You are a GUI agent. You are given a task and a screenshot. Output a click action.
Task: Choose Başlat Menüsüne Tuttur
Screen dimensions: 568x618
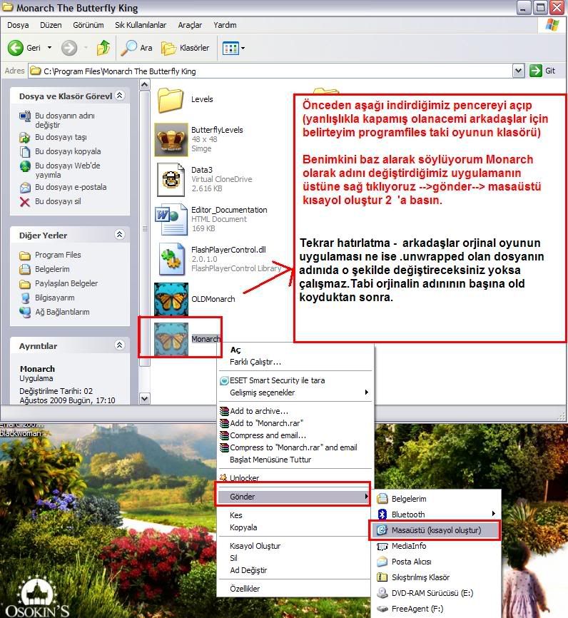(295, 460)
